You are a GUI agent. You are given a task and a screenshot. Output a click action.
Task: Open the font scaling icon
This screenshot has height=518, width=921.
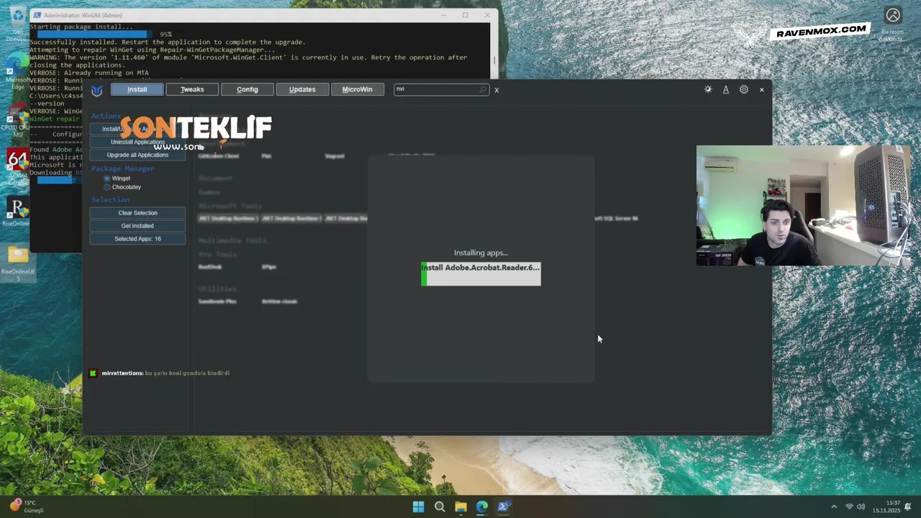click(725, 90)
